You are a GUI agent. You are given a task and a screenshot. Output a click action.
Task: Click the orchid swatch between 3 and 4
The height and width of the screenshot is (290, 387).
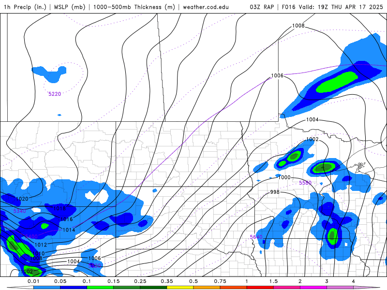tap(340, 288)
